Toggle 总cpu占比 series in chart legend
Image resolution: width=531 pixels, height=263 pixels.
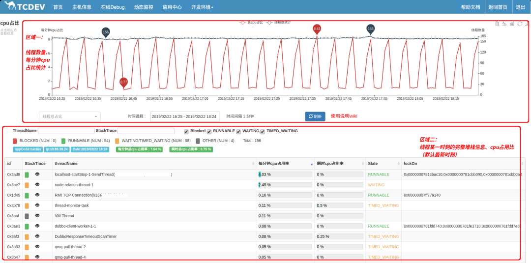[251, 22]
